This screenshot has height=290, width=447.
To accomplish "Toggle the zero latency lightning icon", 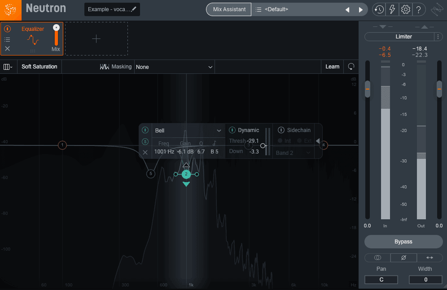I will 392,9.
